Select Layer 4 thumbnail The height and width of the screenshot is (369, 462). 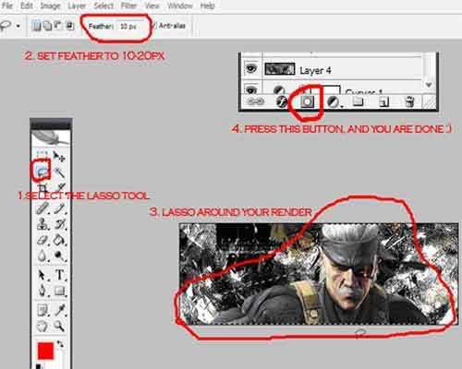pos(280,69)
